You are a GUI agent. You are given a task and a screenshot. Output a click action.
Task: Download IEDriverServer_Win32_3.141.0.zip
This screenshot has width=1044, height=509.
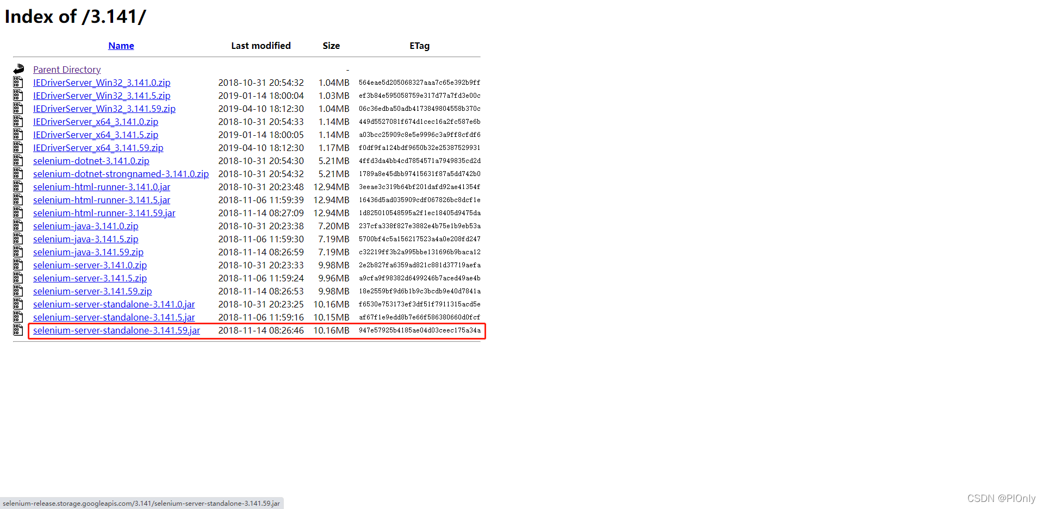pyautogui.click(x=102, y=83)
